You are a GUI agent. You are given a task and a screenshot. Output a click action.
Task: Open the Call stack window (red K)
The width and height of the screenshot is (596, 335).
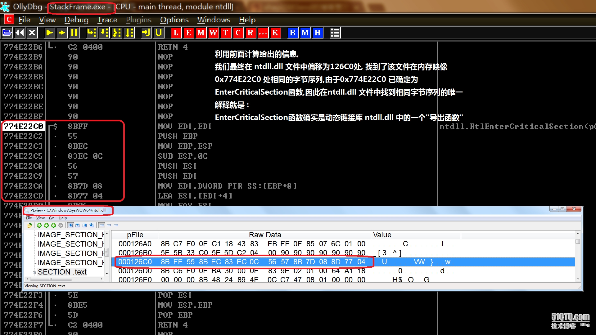pos(275,33)
